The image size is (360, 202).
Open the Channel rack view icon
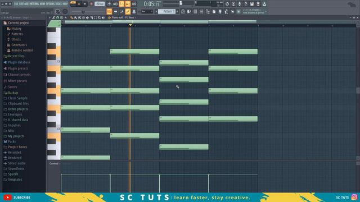(195, 11)
